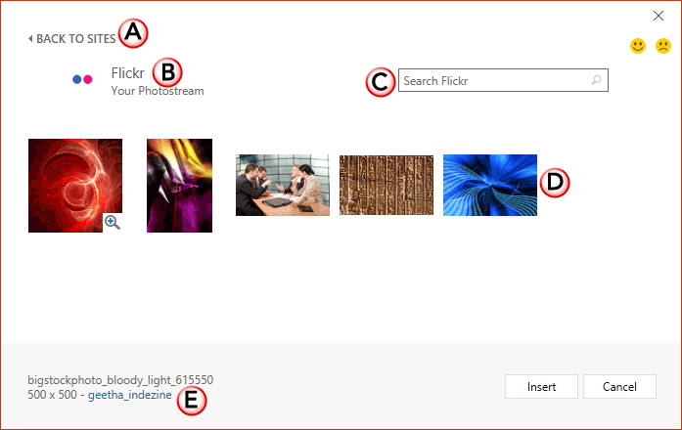Select the blue abstract swirl thumbnail
The width and height of the screenshot is (682, 430).
coord(490,185)
